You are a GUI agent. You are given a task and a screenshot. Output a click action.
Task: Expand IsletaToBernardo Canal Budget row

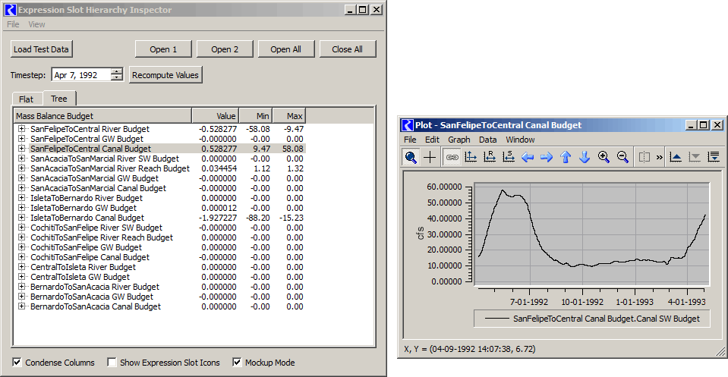(x=21, y=218)
